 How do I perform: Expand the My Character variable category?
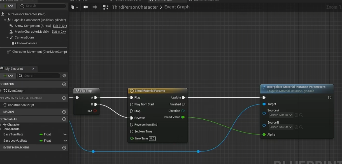[x=1, y=125]
